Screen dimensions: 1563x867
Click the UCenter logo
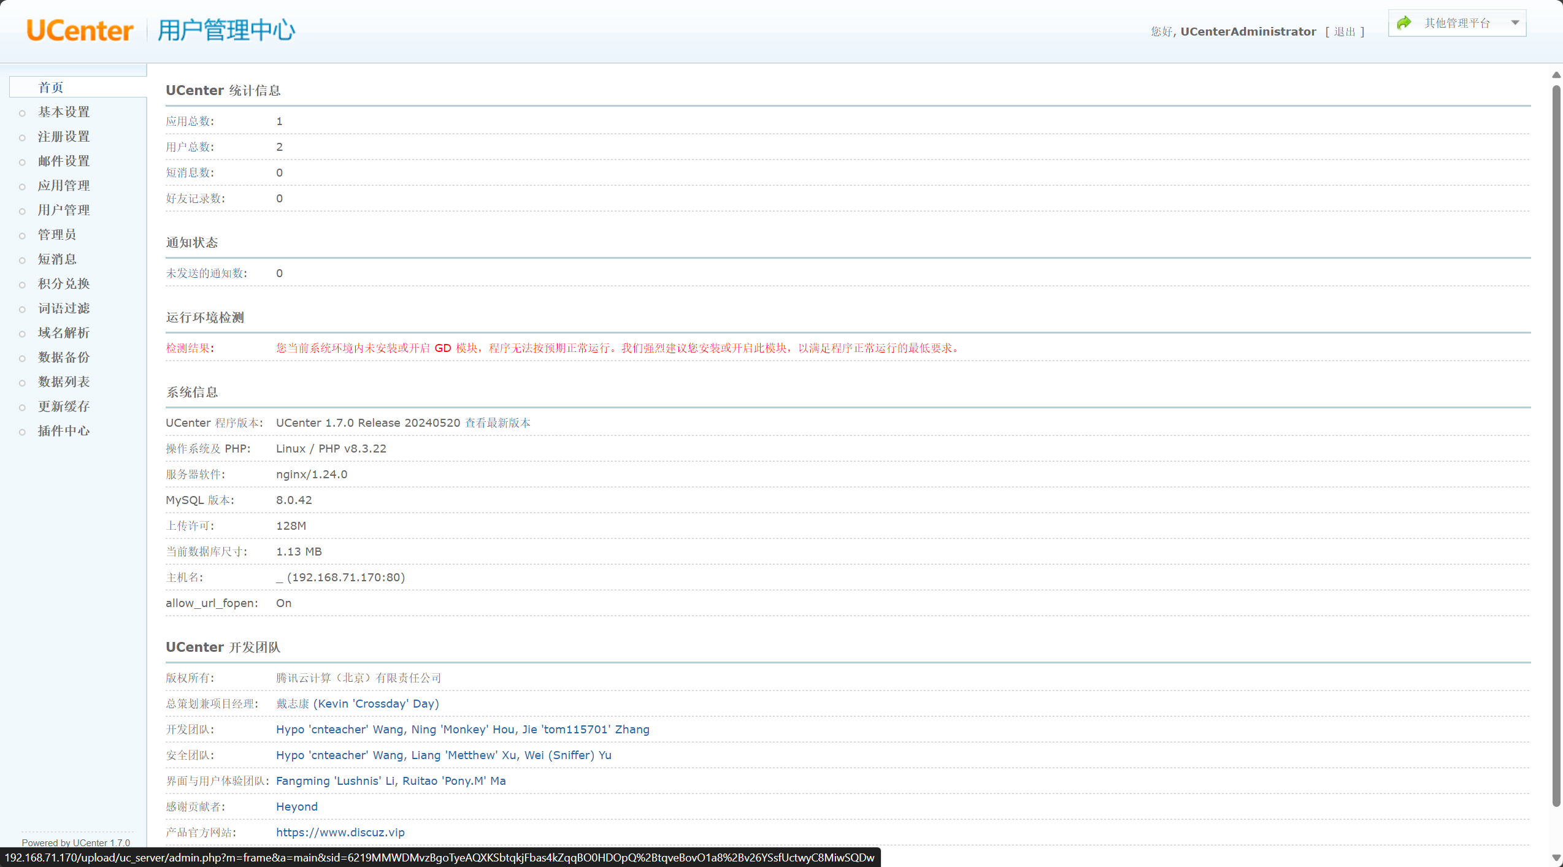pyautogui.click(x=80, y=30)
